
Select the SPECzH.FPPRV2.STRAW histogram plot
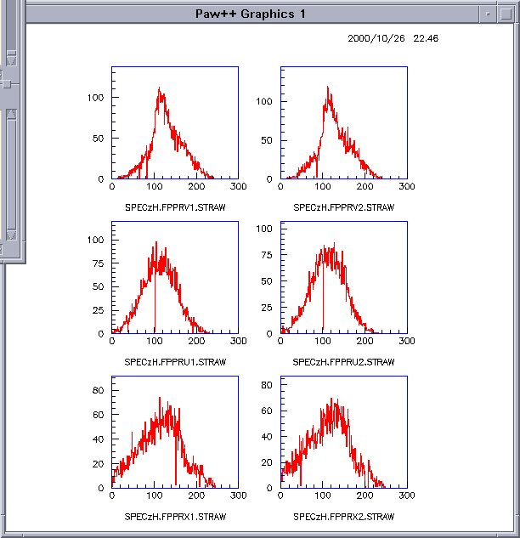pyautogui.click(x=344, y=123)
